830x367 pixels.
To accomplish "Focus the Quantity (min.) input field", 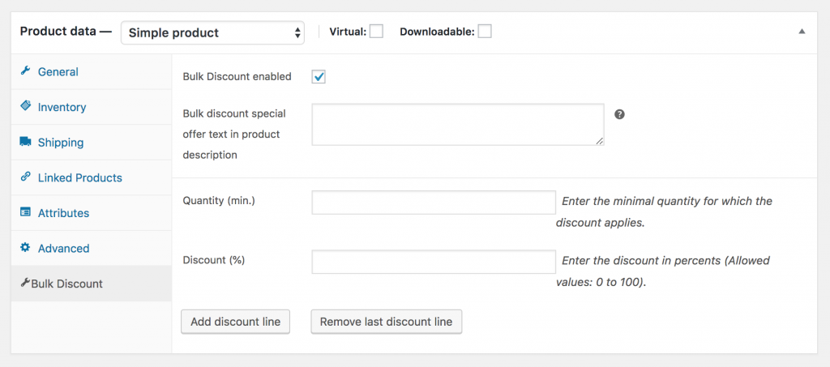I will pos(434,203).
